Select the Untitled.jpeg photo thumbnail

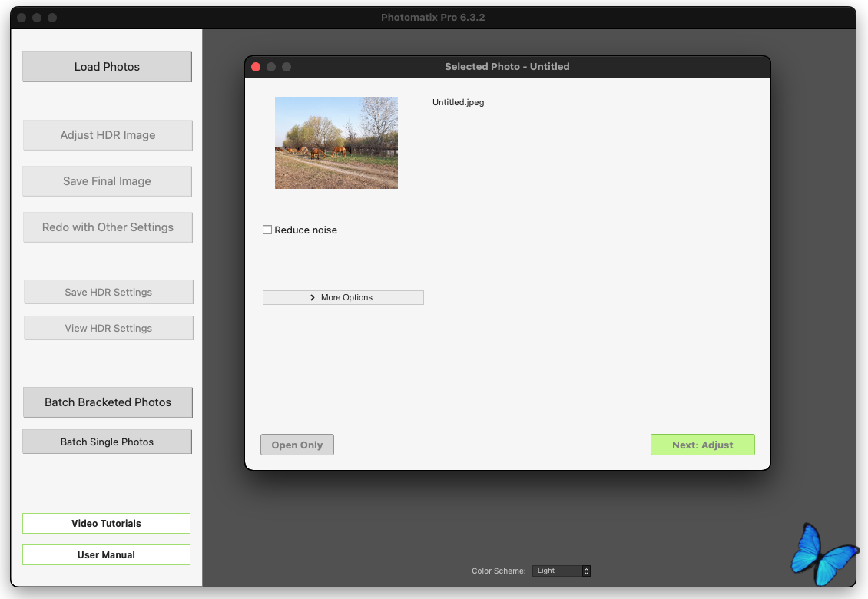336,143
